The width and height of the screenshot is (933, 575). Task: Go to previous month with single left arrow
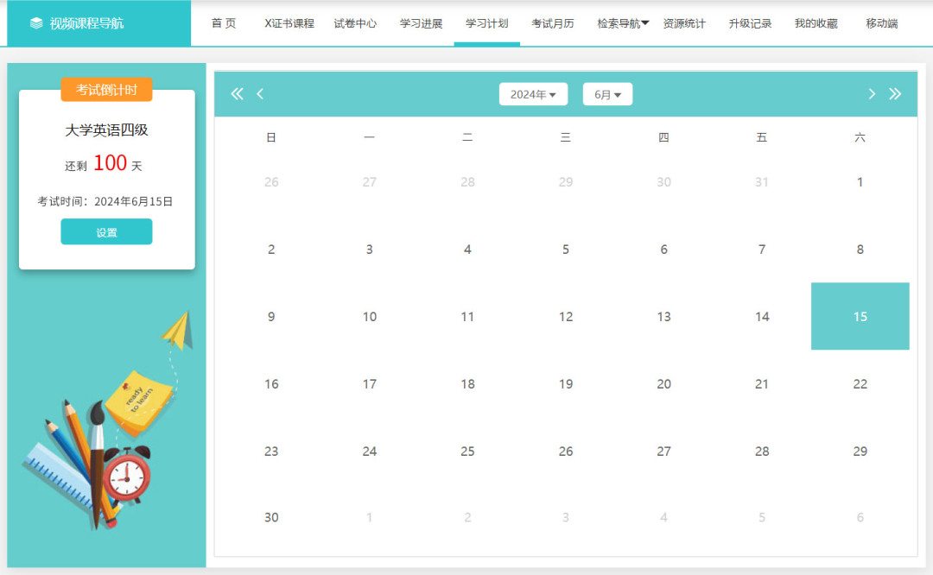click(x=260, y=94)
